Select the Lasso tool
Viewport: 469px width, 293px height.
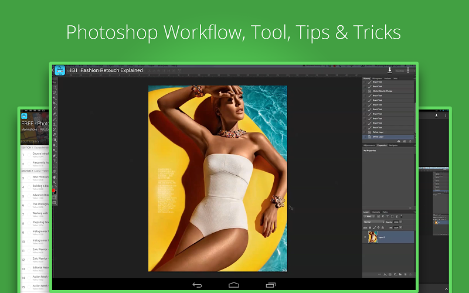point(55,93)
